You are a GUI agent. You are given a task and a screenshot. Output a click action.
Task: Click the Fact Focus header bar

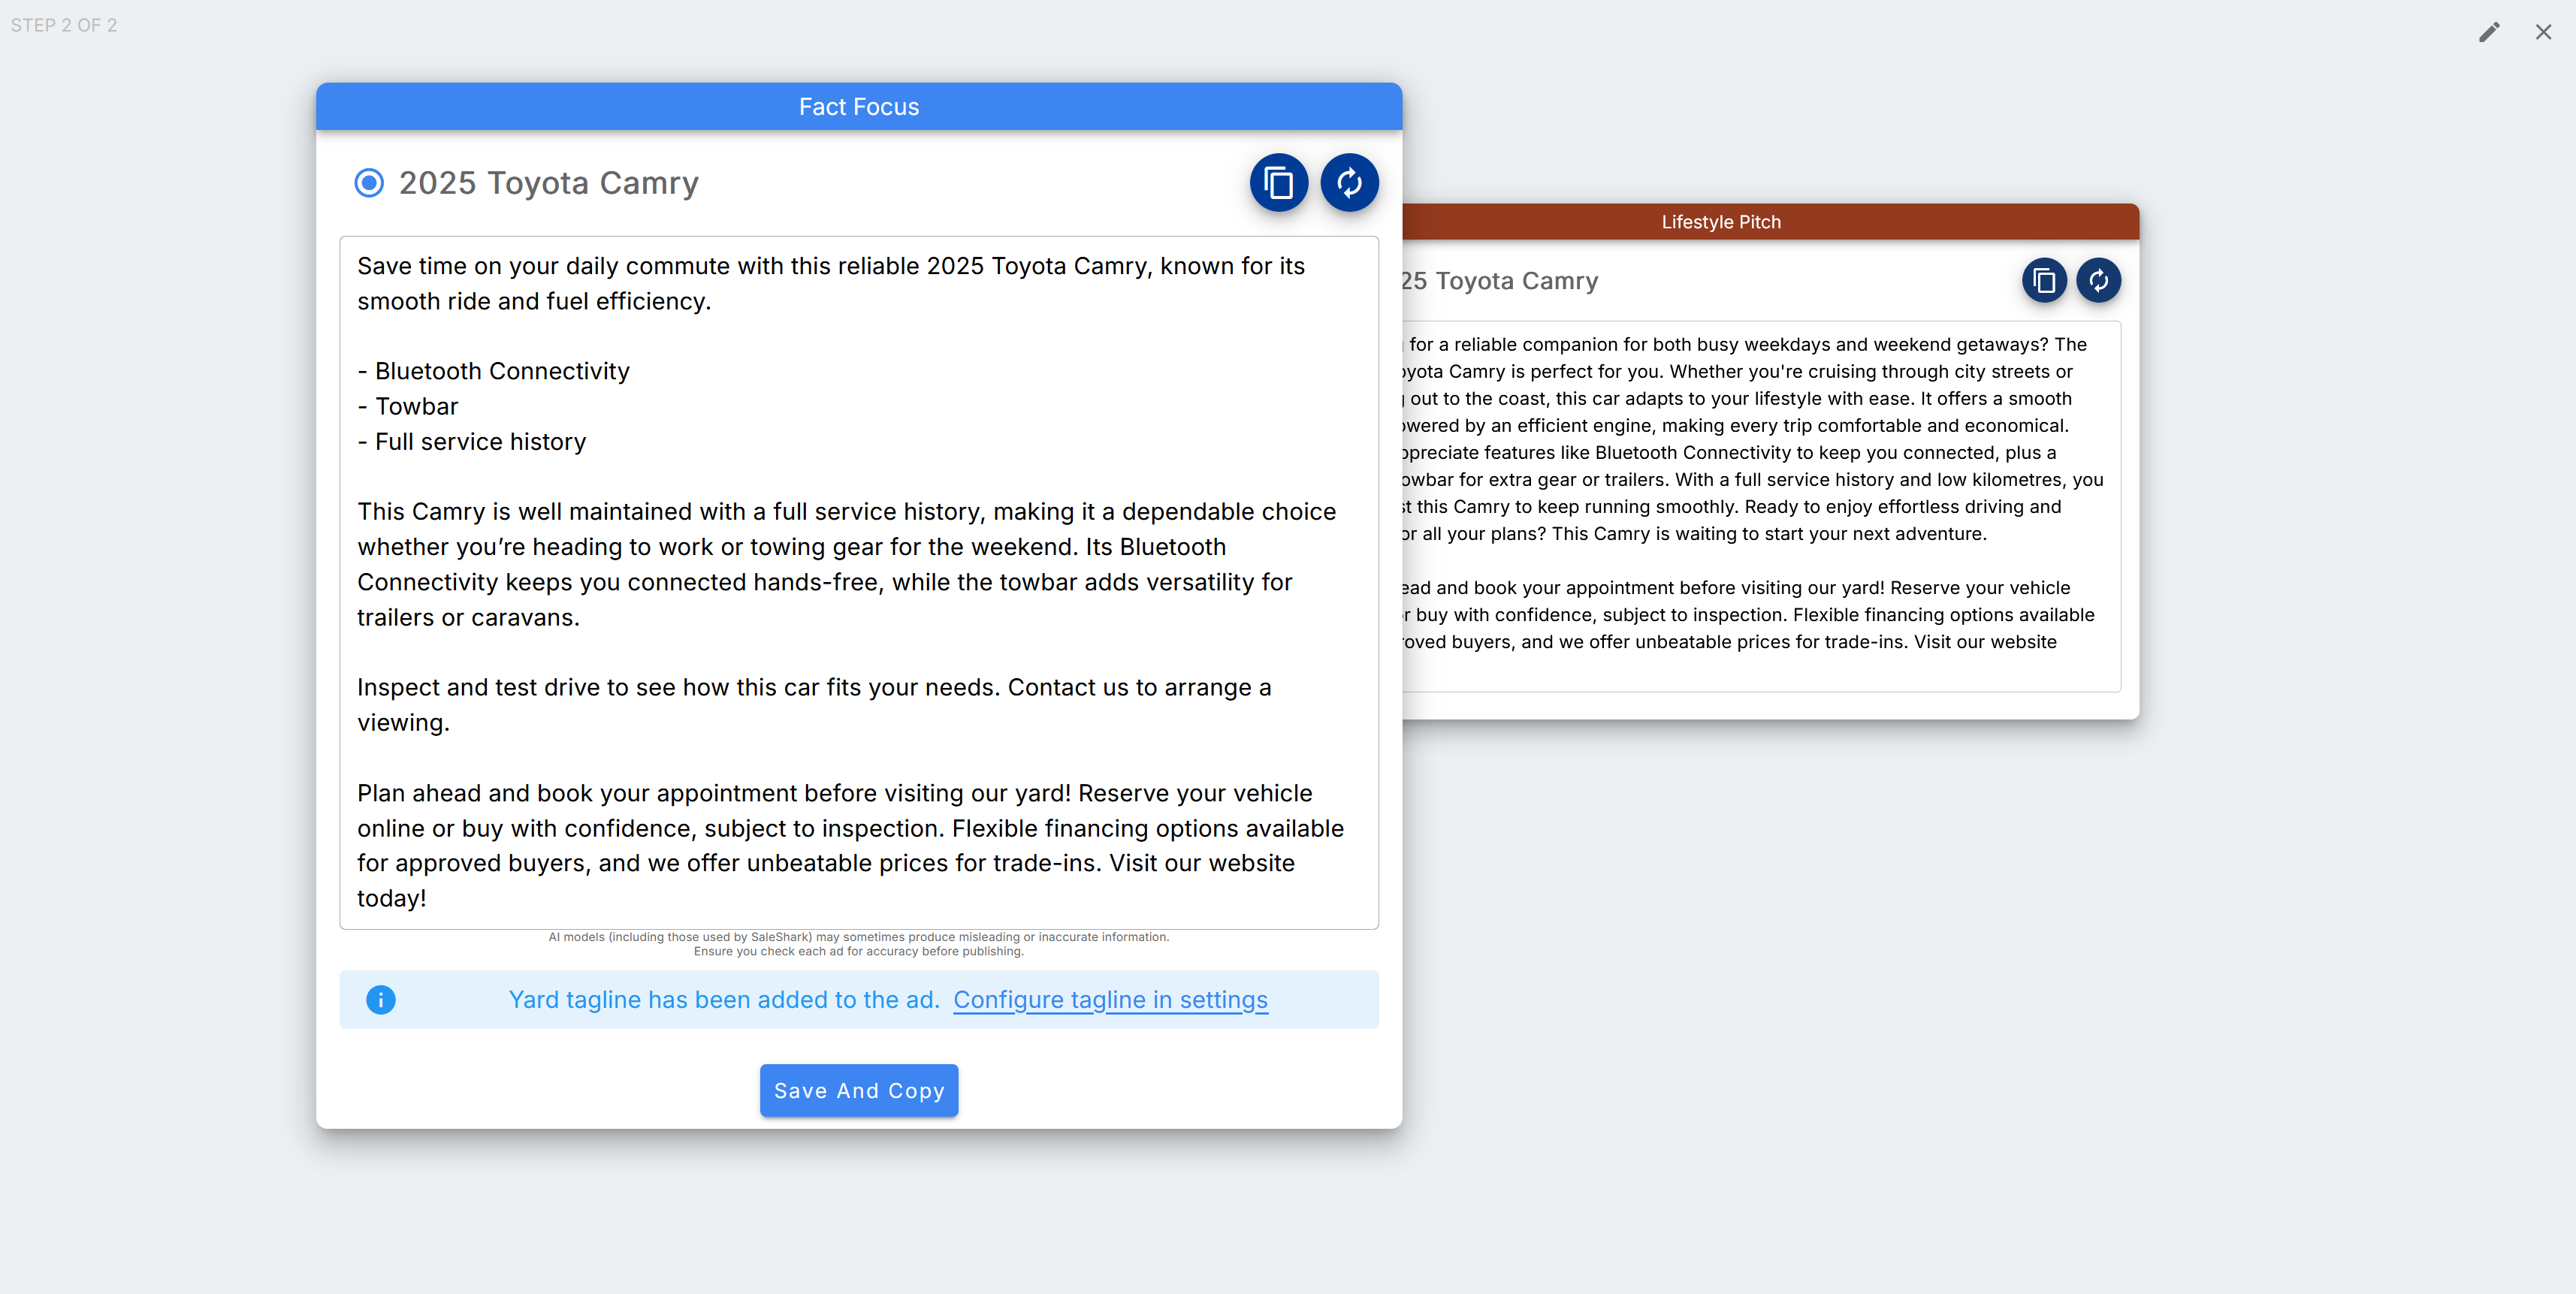[858, 107]
